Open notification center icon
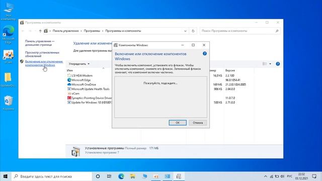This screenshot has height=181, width=322. 314,176
